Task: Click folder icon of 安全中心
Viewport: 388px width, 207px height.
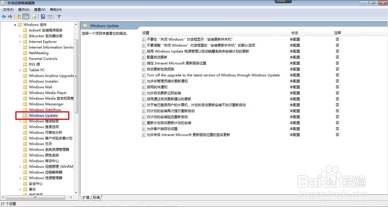Action: [25, 183]
